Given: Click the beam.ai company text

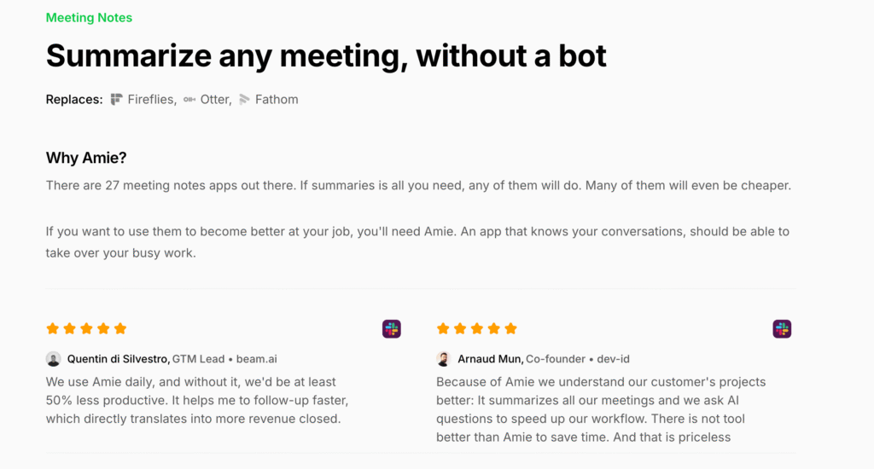Looking at the screenshot, I should [256, 359].
